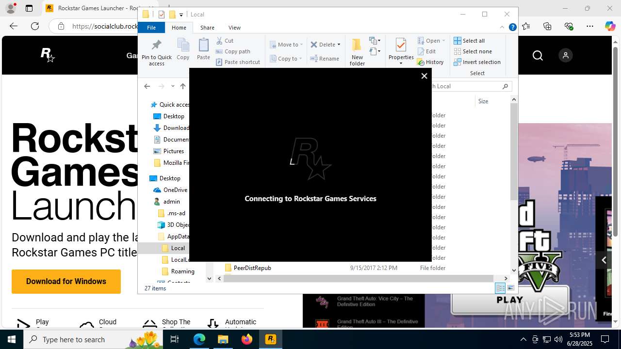Open the Delete dropdown arrow
Image resolution: width=621 pixels, height=349 pixels.
[x=339, y=45]
